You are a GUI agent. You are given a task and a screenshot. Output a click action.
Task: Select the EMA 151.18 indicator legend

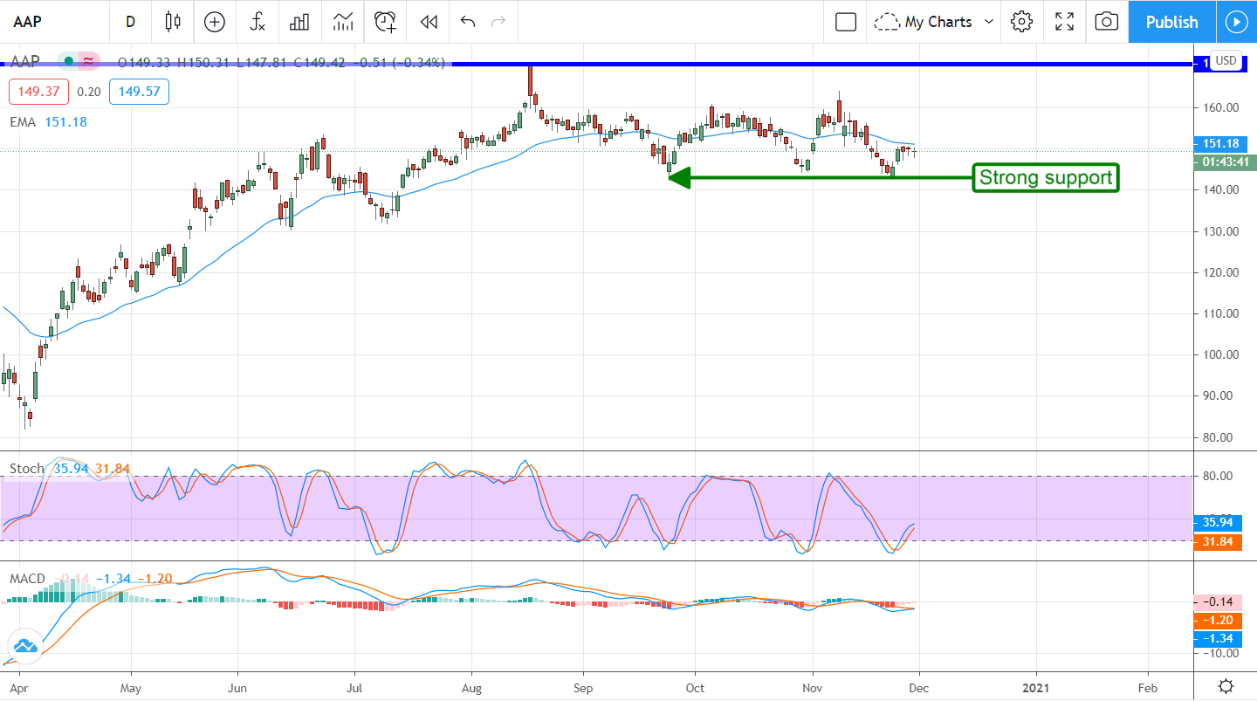49,122
